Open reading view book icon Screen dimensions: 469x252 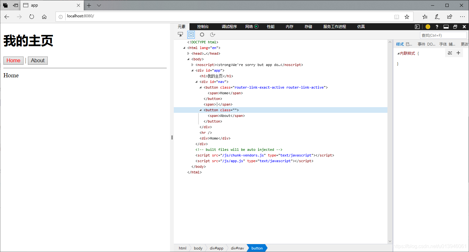point(397,17)
